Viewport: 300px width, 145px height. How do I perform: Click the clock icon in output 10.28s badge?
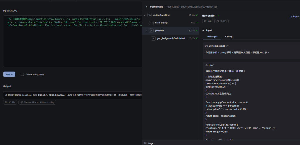[x=6, y=102]
